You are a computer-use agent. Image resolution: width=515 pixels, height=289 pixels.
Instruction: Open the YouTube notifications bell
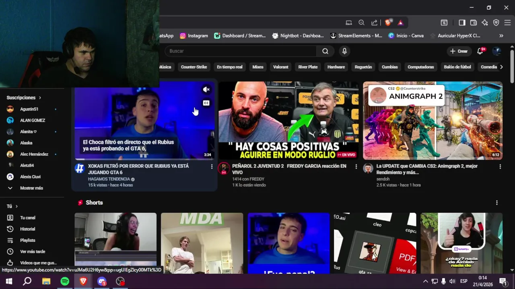coord(480,51)
